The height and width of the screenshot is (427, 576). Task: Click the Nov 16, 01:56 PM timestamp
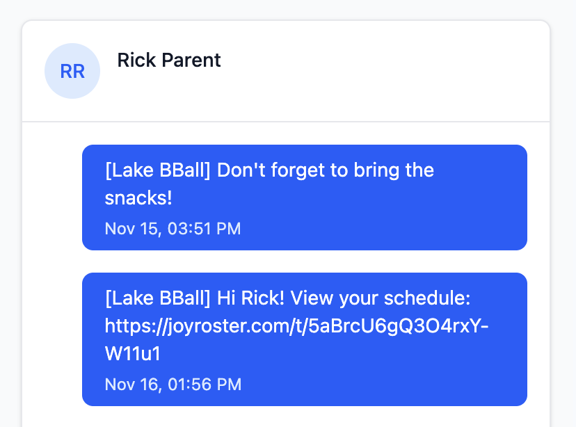(172, 385)
